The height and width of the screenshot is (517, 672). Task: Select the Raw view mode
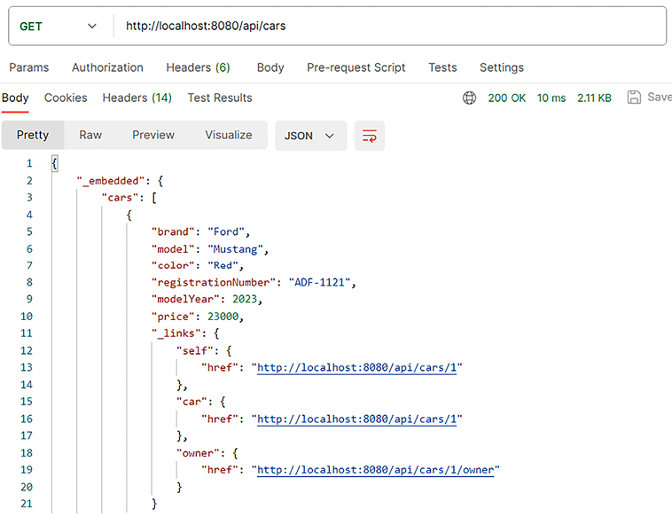coord(90,135)
